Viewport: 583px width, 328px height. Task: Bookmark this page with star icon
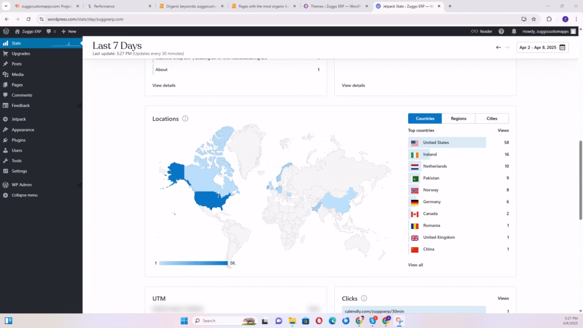point(533,19)
